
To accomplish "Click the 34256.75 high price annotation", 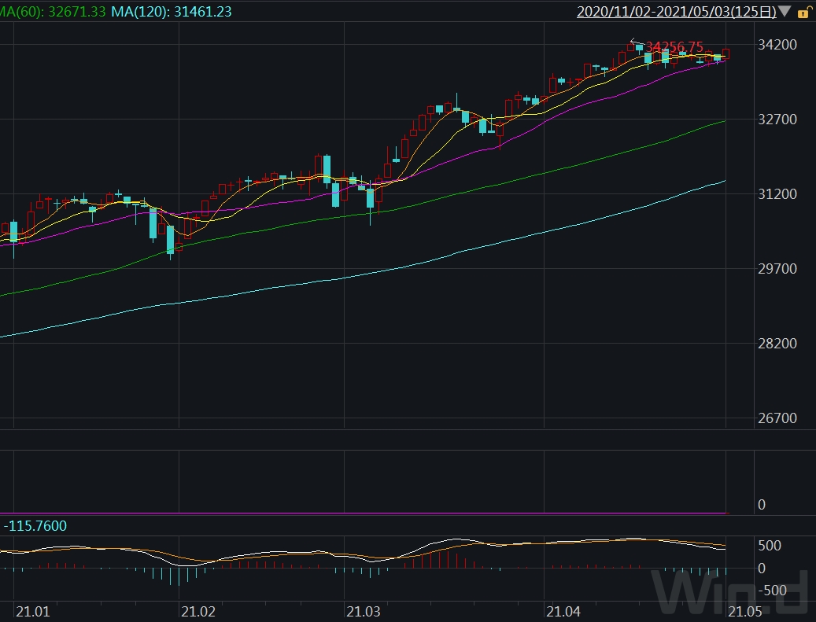I will [674, 48].
